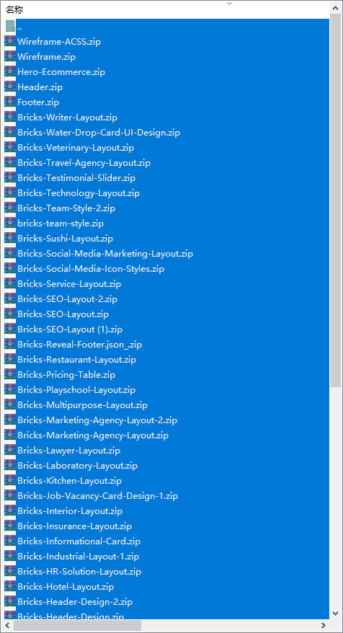The height and width of the screenshot is (633, 343).
Task: Click the icon of Bricks-SEO-Layout-2.zip
Action: (10, 298)
